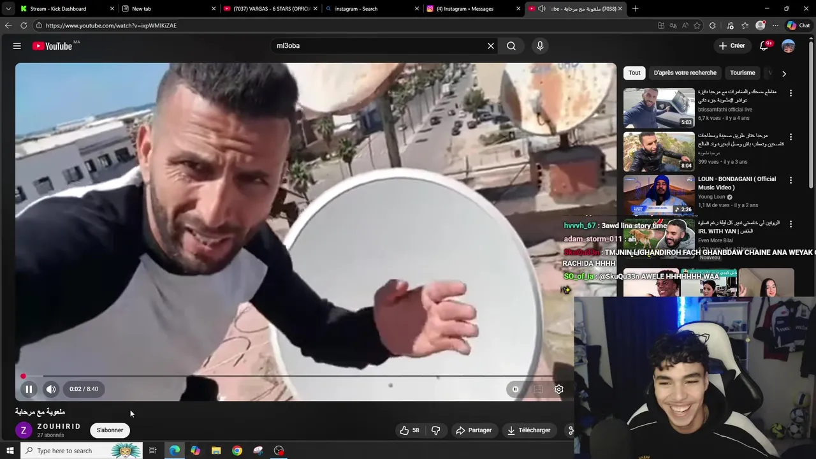Open Task View on the taskbar
The image size is (816, 459).
point(153,451)
